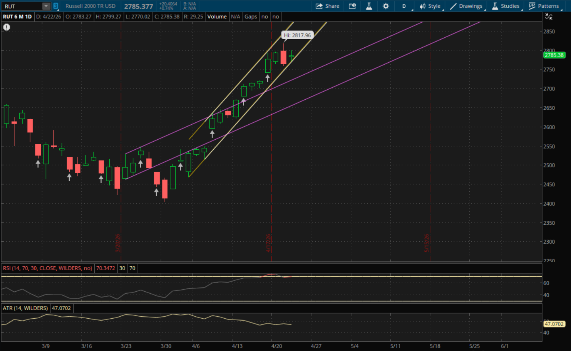This screenshot has width=571, height=351.
Task: Click the blue symbol link number 3 icon
Action: pyautogui.click(x=55, y=6)
